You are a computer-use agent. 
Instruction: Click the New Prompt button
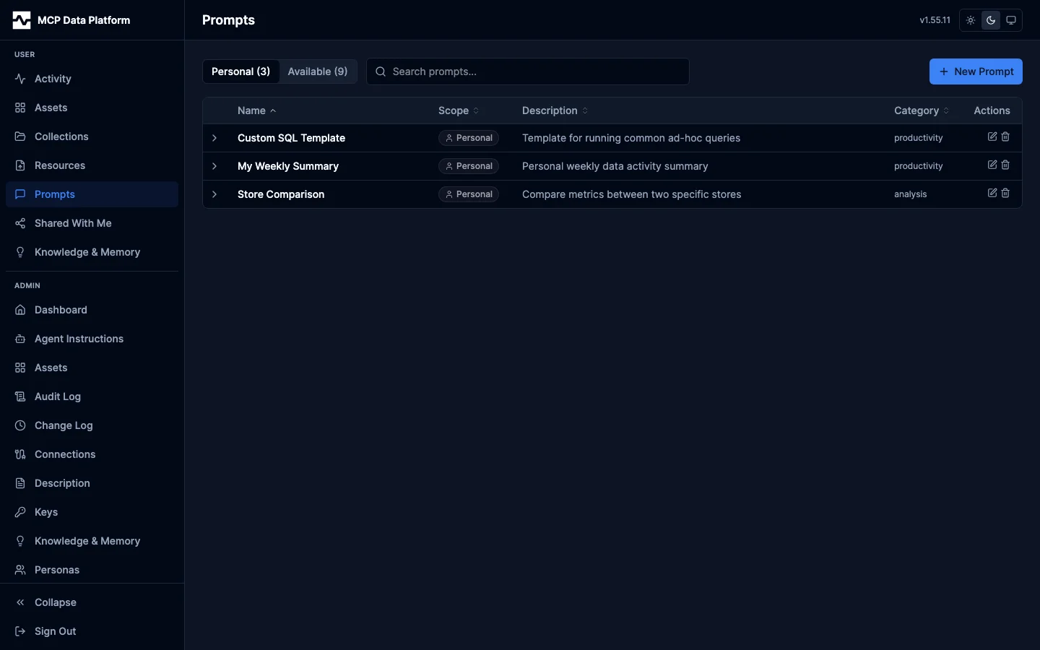click(x=976, y=71)
